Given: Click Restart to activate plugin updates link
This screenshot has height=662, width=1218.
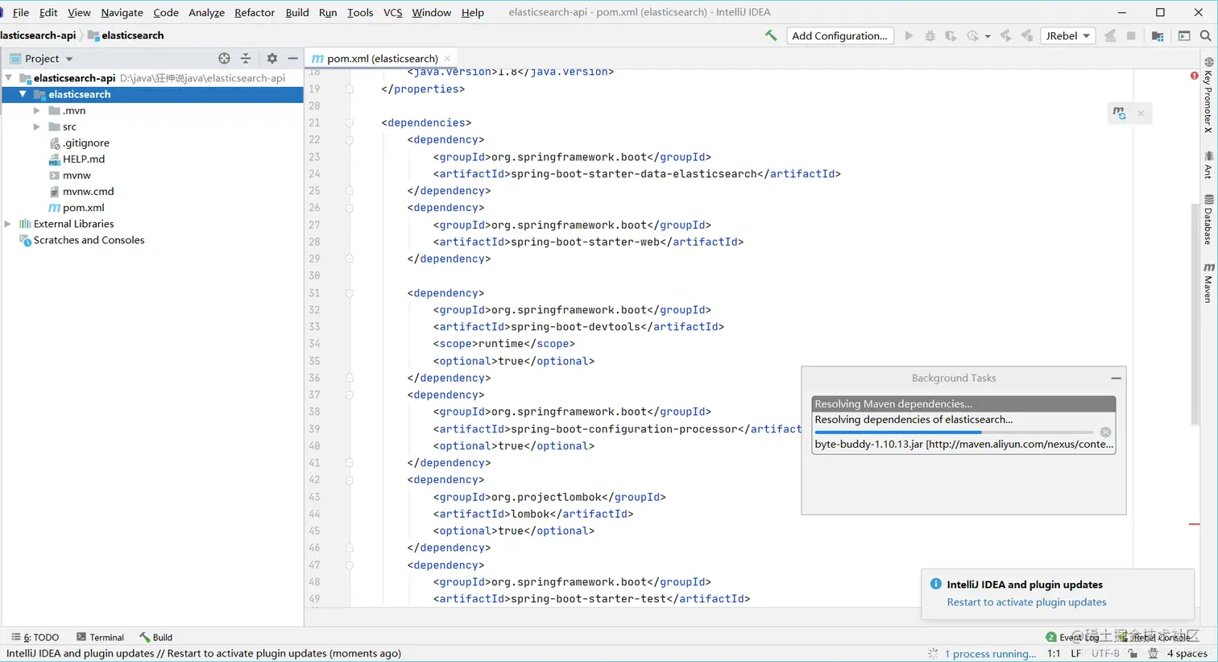Looking at the screenshot, I should coord(1026,602).
